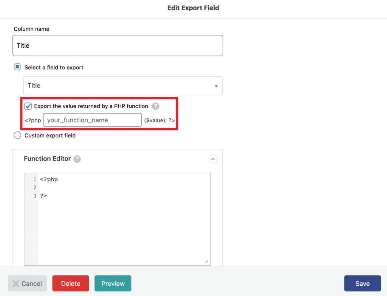Select the Select a field to export option

coord(17,67)
